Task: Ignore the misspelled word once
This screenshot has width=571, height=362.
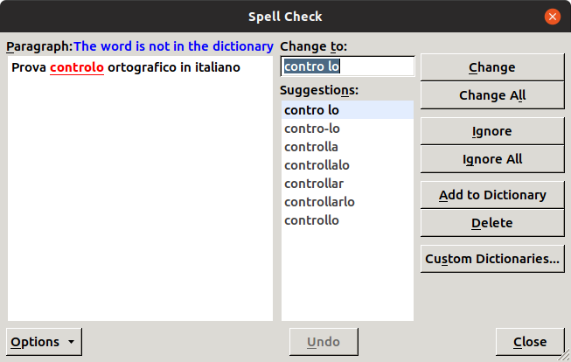Action: 491,131
